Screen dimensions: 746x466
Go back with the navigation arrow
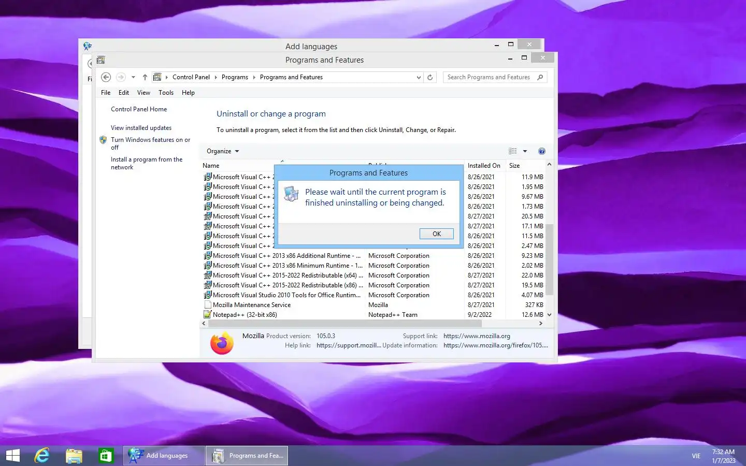click(x=106, y=77)
